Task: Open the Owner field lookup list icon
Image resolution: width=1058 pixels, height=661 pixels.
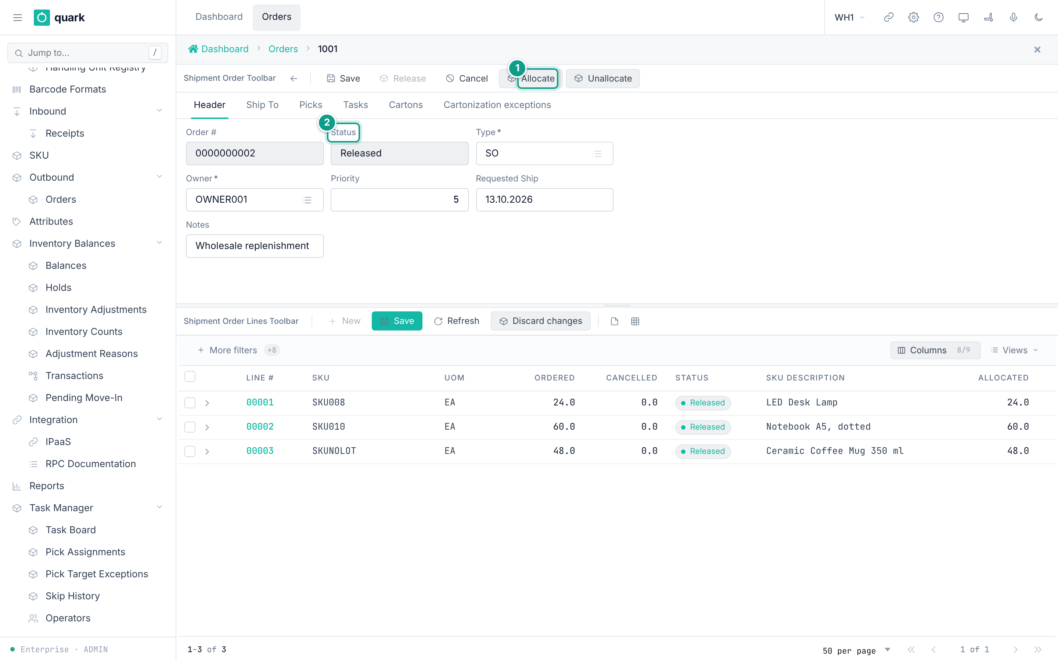Action: [x=307, y=200]
